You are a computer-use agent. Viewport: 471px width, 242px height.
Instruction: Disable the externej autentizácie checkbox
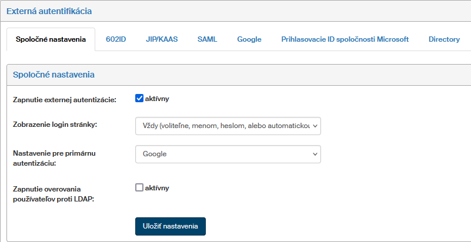point(139,98)
